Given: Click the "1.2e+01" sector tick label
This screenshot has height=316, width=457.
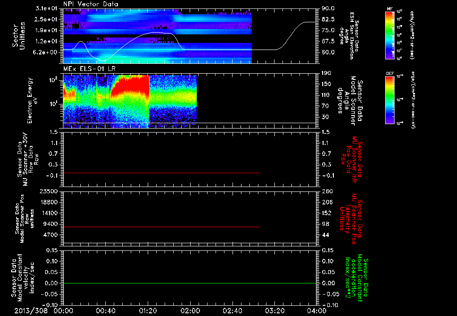Looking at the screenshot, I should [x=46, y=42].
